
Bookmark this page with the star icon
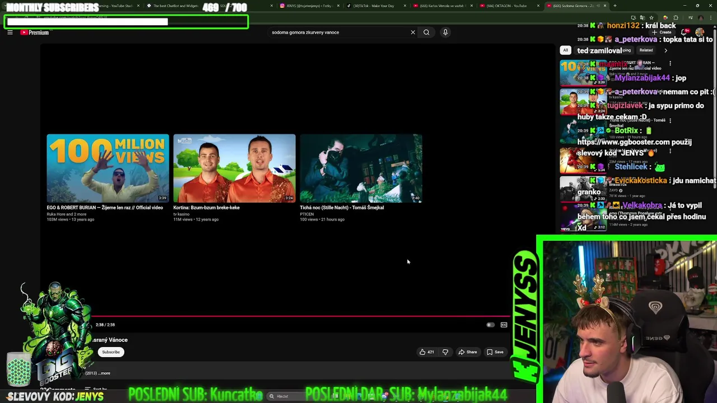(651, 18)
